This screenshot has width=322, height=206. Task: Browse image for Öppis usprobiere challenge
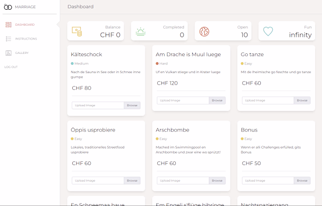click(132, 181)
